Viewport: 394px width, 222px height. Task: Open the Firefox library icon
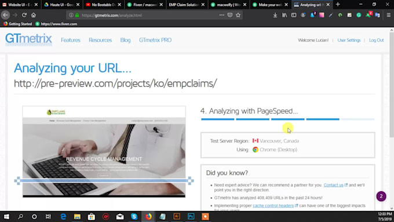tap(284, 15)
